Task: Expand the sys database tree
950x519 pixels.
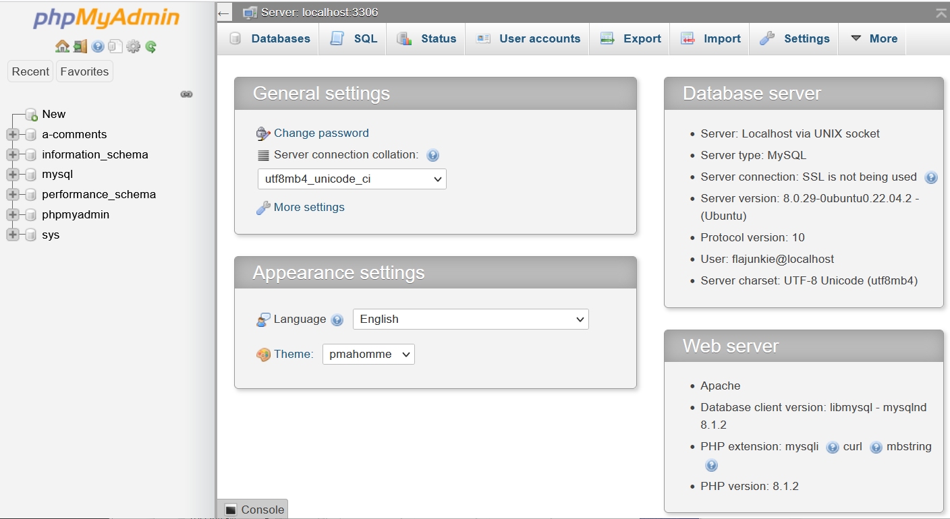Action: pyautogui.click(x=13, y=235)
